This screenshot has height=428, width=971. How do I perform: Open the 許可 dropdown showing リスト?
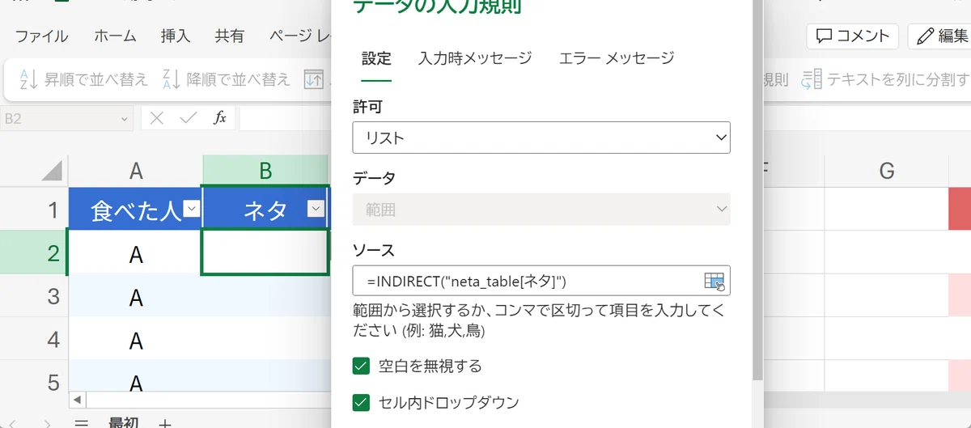(541, 138)
